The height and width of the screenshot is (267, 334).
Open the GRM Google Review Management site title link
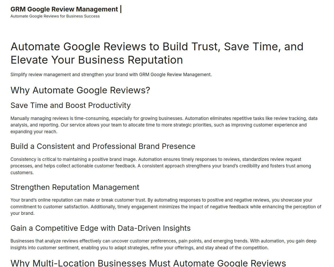[64, 9]
